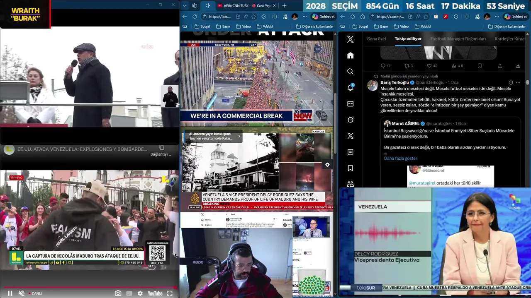Click the X logo above the sidebar

[350, 39]
